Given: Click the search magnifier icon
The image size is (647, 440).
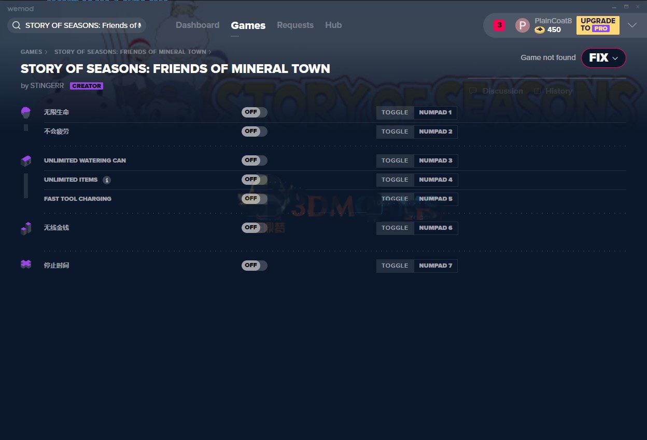Looking at the screenshot, I should point(16,25).
